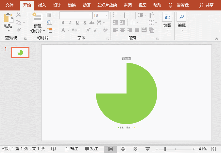The image size is (221, 153).
Task: Click the Share (共享) button
Action: pyautogui.click(x=206, y=5)
